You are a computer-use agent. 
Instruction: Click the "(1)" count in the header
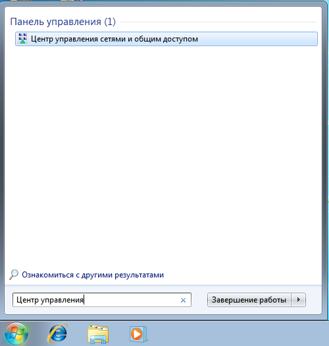[x=110, y=22]
